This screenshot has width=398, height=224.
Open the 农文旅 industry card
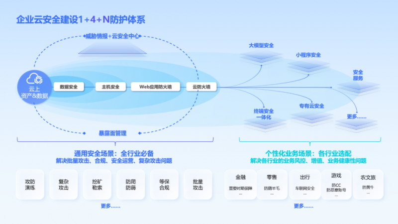[x=368, y=184]
